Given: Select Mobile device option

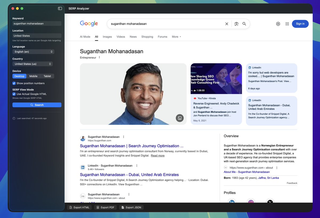Looking at the screenshot, I should point(33,76).
